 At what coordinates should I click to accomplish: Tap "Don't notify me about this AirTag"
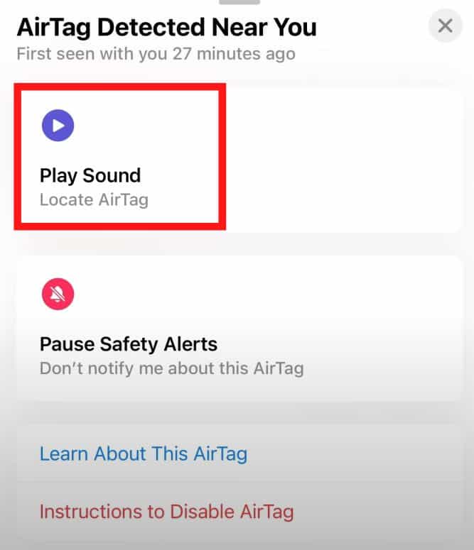172,368
